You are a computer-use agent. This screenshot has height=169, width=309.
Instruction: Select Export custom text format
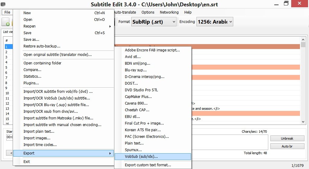[148, 165]
